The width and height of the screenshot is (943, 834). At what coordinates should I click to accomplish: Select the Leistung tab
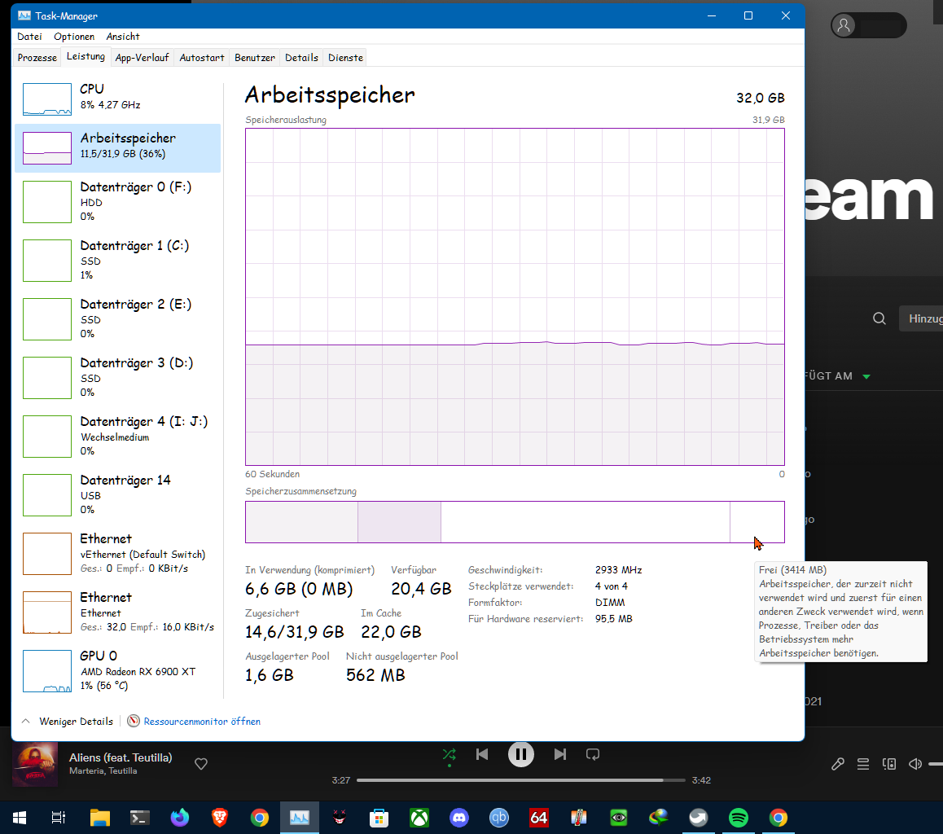point(86,56)
